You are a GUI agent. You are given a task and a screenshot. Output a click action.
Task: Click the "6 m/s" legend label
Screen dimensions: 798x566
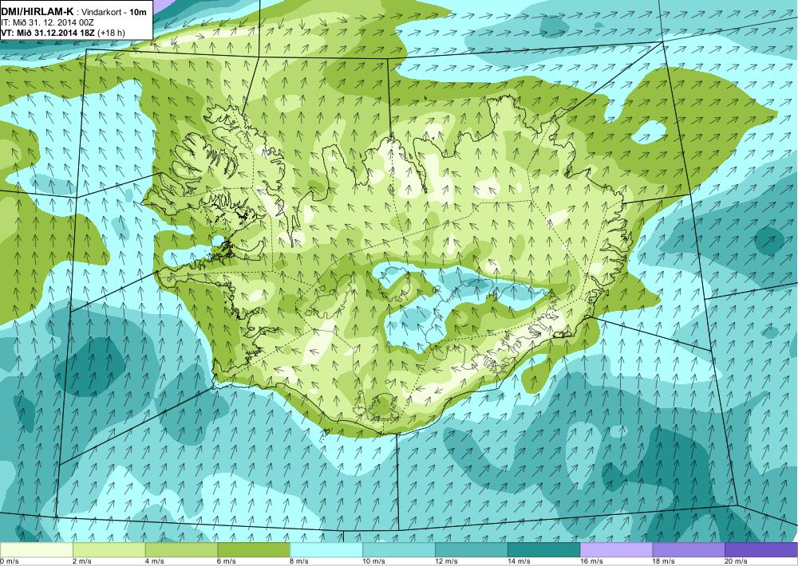click(227, 561)
